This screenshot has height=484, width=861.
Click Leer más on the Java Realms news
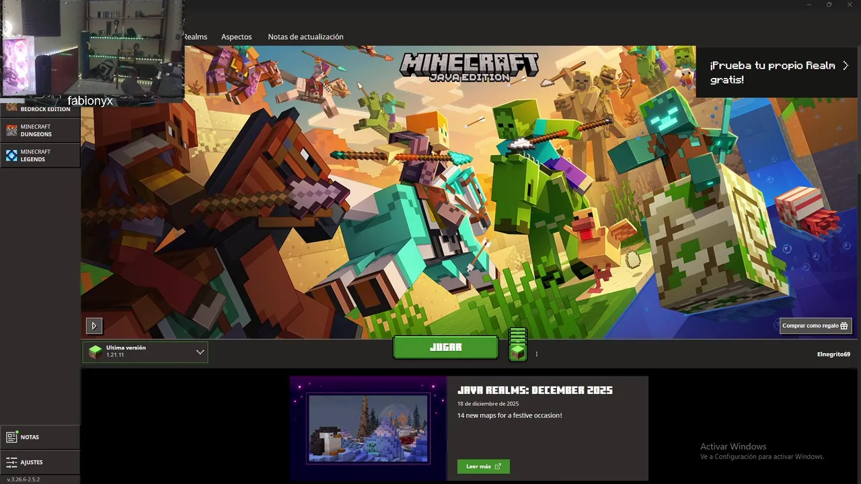coord(483,467)
